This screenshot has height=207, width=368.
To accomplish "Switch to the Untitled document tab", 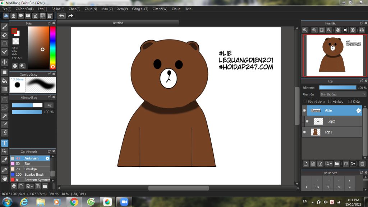I will 118,23.
